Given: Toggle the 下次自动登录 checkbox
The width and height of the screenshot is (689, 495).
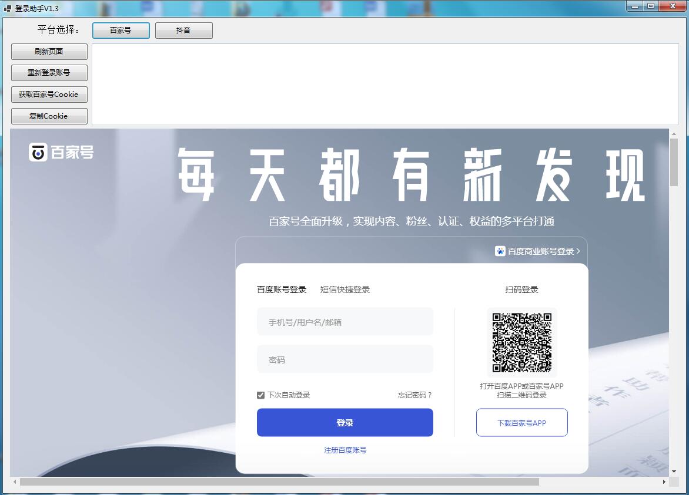Looking at the screenshot, I should point(260,395).
